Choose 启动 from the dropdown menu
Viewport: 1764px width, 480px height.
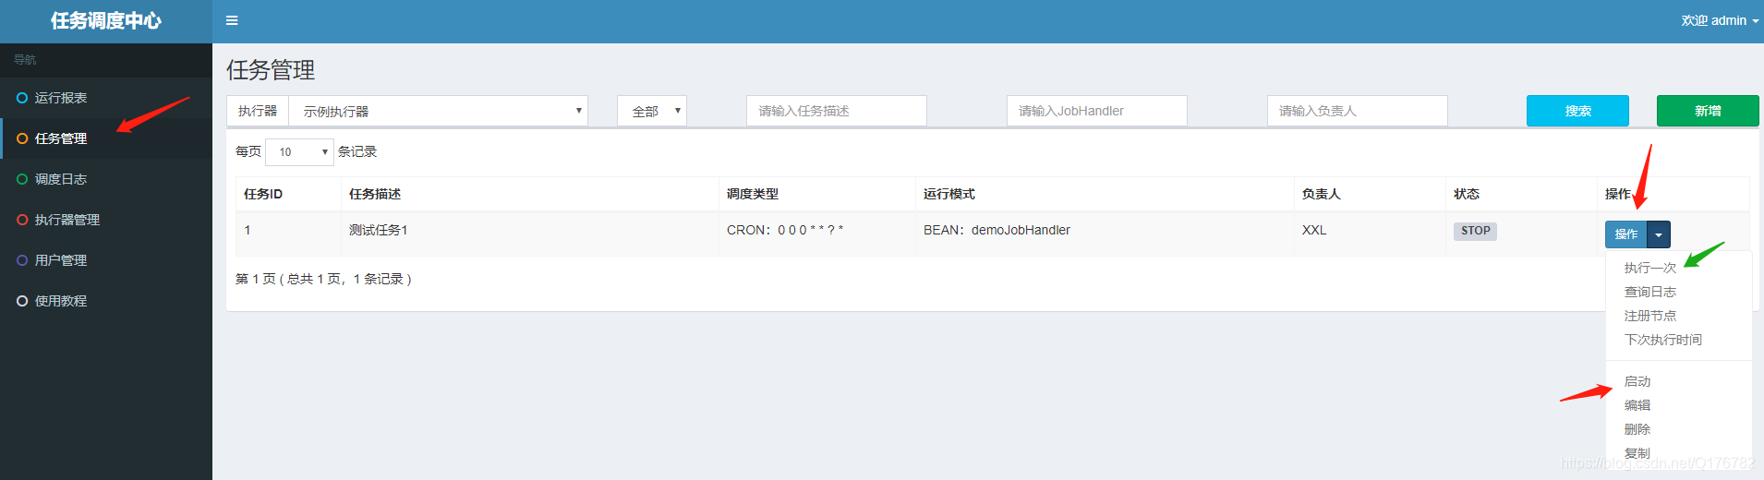click(1637, 381)
